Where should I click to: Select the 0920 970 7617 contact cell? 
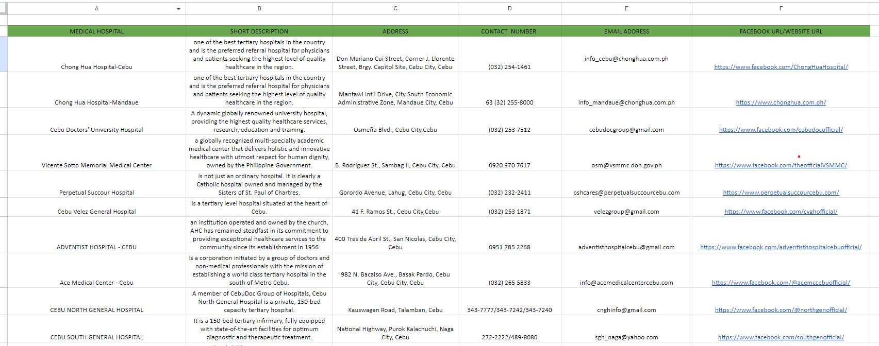tap(509, 153)
